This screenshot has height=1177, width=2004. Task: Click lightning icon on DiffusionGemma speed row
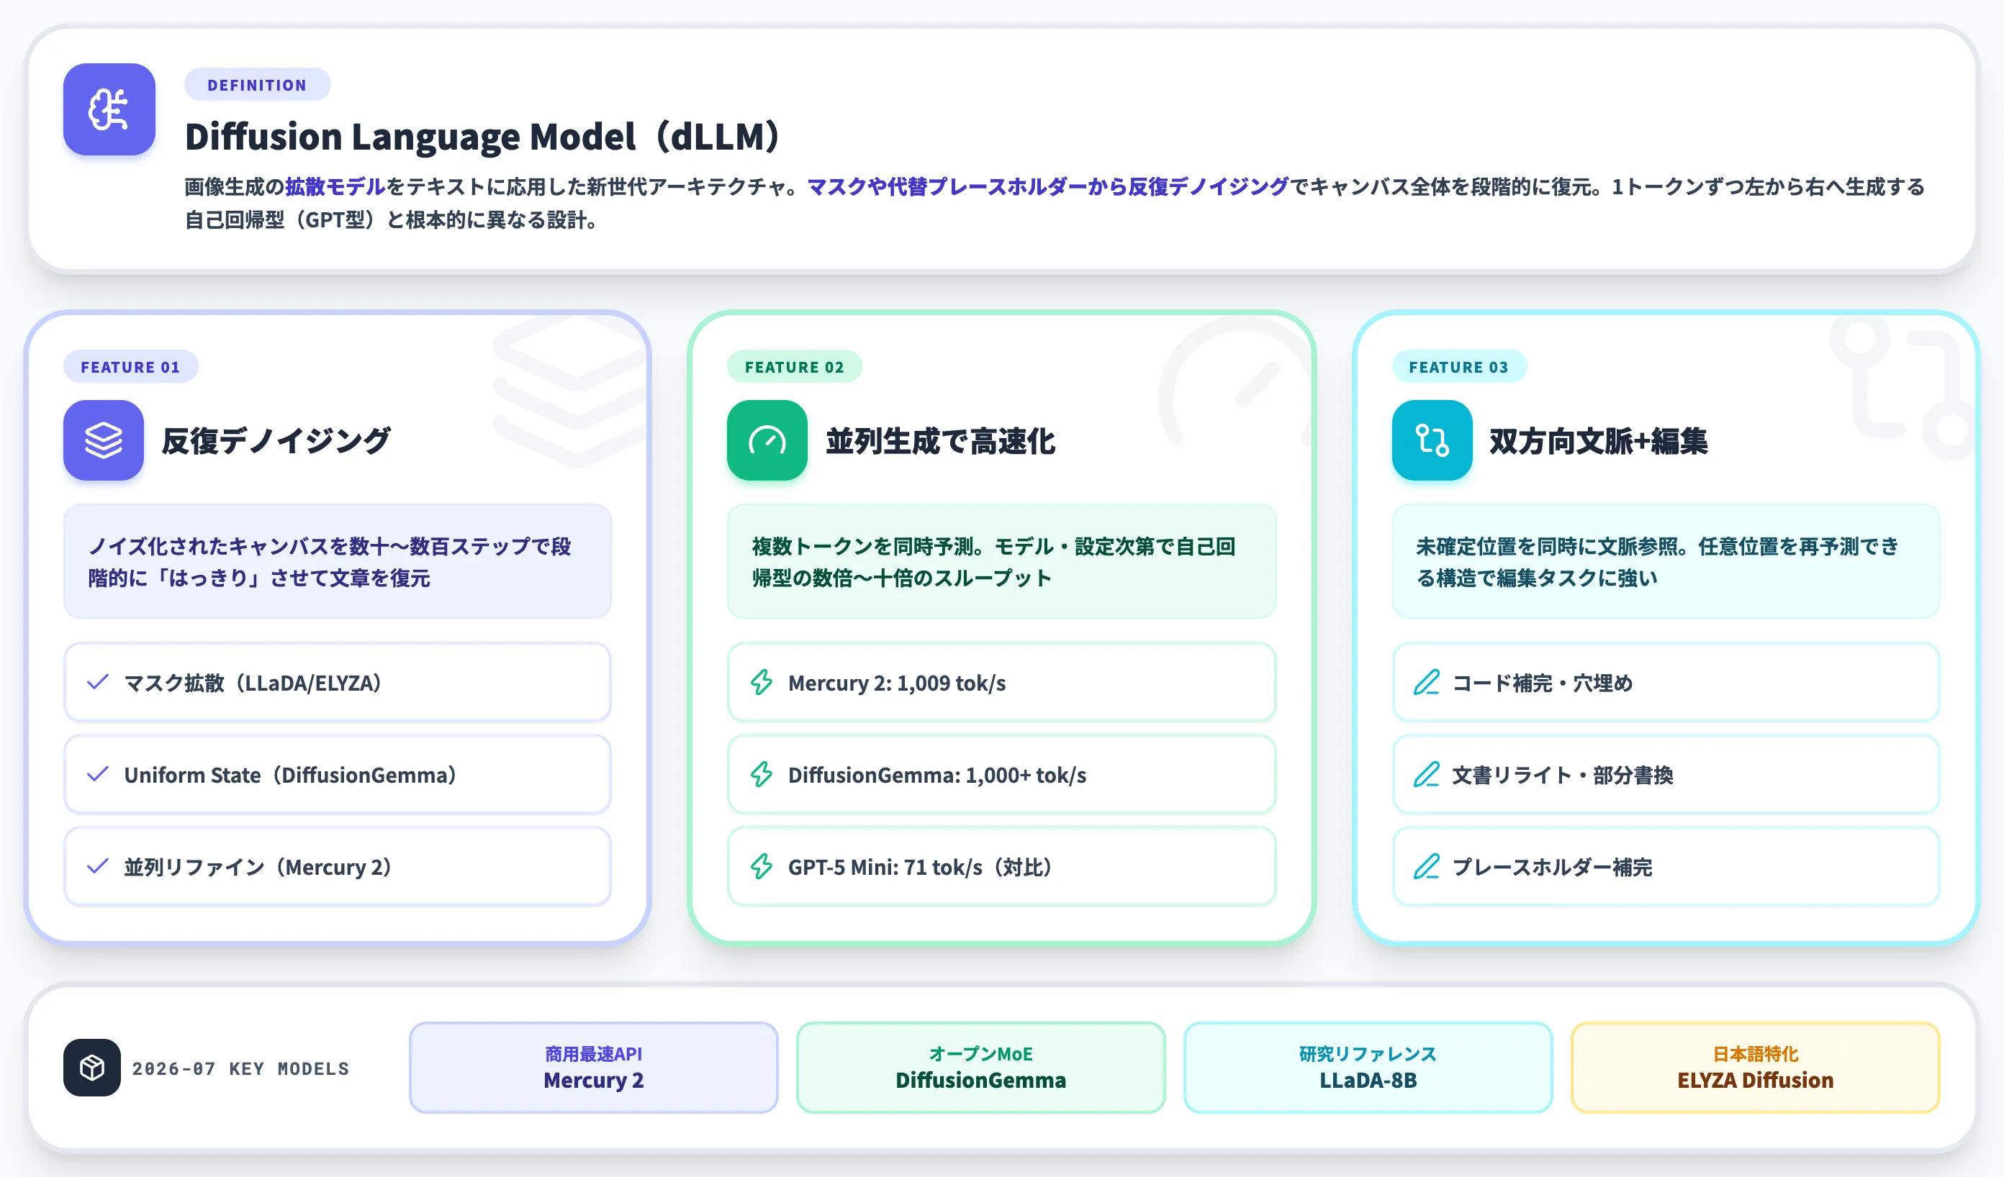click(762, 774)
